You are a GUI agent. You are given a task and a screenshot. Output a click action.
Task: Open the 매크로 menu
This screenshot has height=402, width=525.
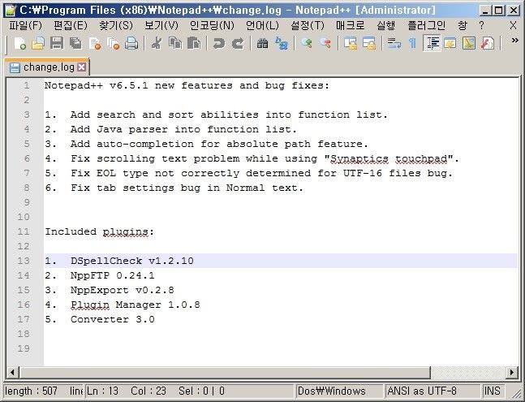[351, 25]
